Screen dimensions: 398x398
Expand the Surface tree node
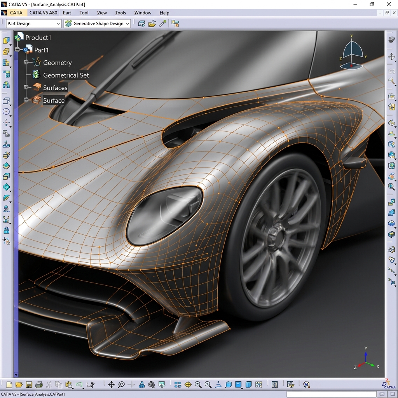tap(26, 100)
